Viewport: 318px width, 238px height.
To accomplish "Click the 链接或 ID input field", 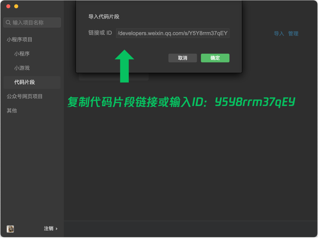I will [x=173, y=33].
